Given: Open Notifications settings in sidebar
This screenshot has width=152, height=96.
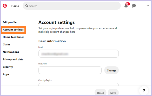Looking at the screenshot, I should click(x=11, y=52).
